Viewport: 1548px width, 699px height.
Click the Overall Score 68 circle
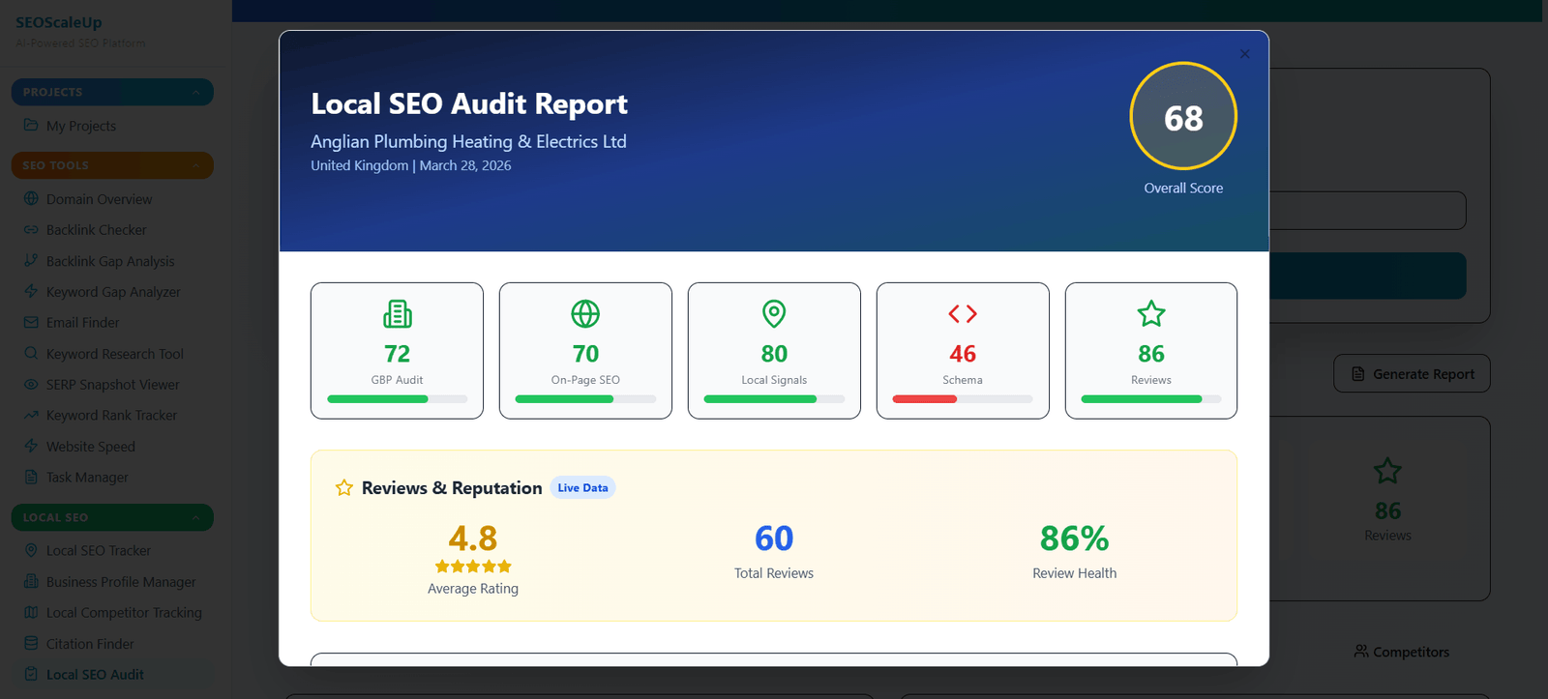coord(1183,116)
